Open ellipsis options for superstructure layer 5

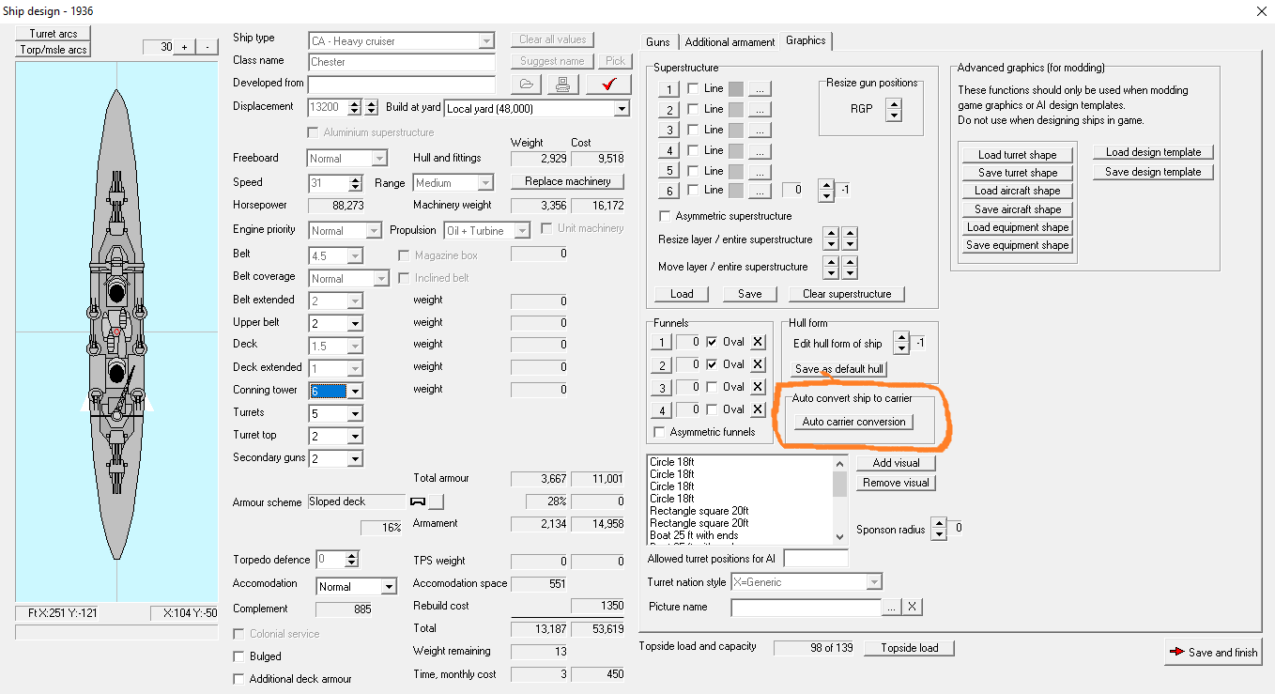tap(760, 171)
